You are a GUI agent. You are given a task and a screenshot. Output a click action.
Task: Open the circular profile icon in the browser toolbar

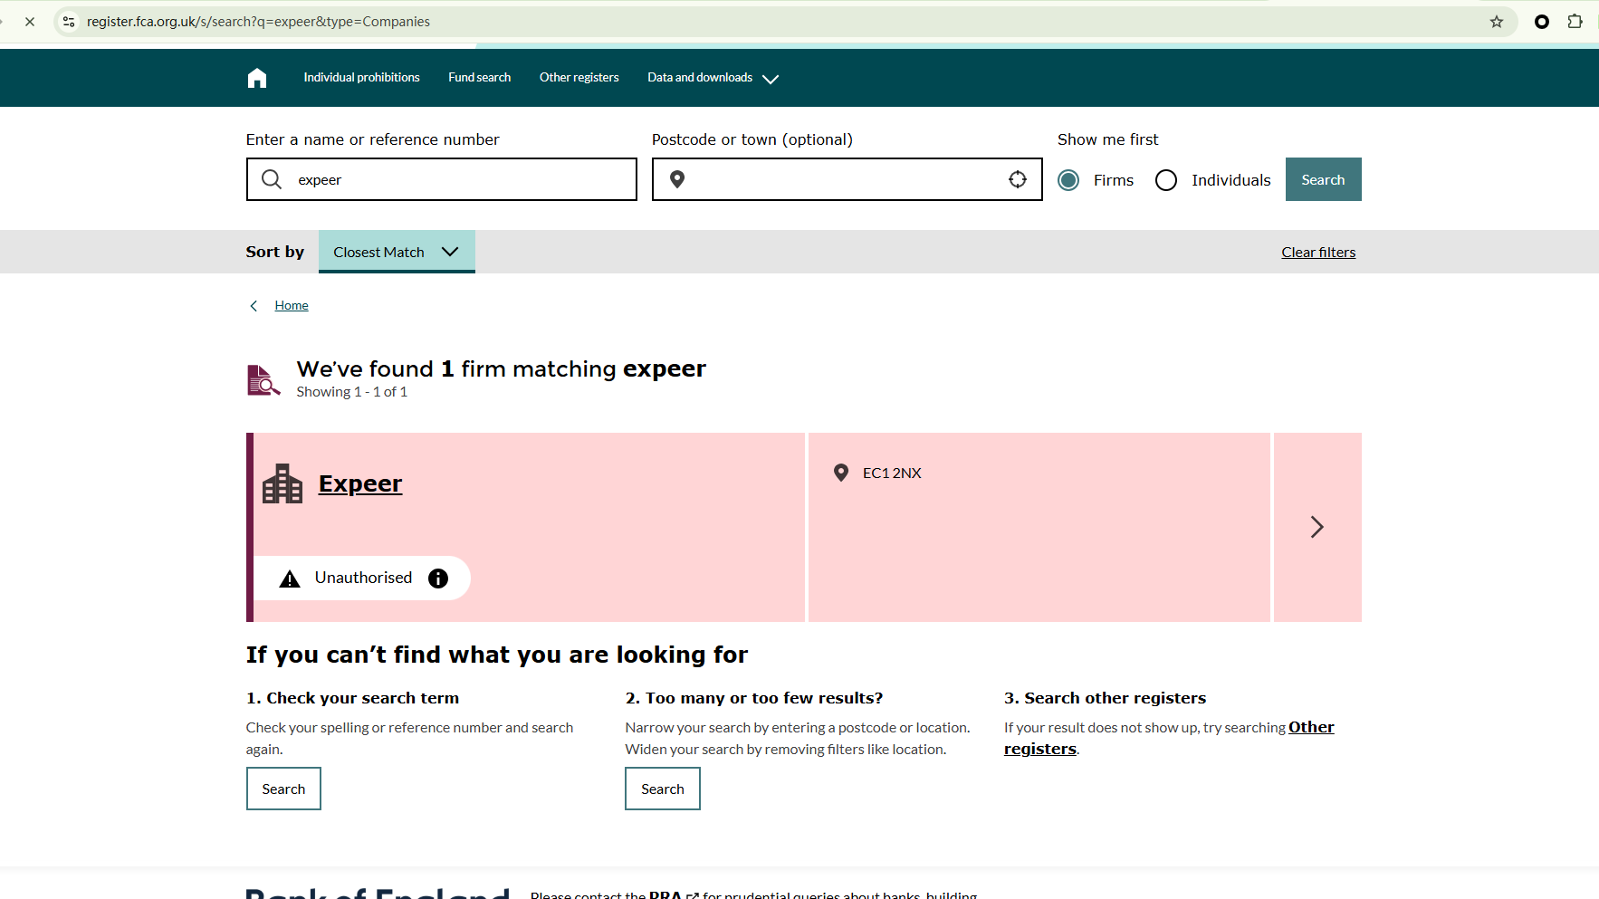[x=1542, y=22]
